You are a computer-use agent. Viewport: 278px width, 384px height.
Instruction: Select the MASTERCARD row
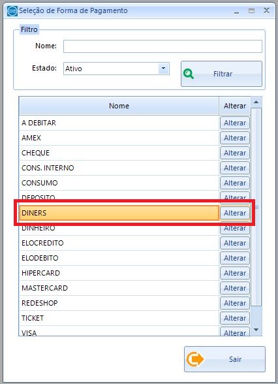(119, 288)
